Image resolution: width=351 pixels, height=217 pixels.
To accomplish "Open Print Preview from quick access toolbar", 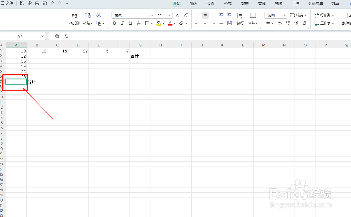I will 45,3.
